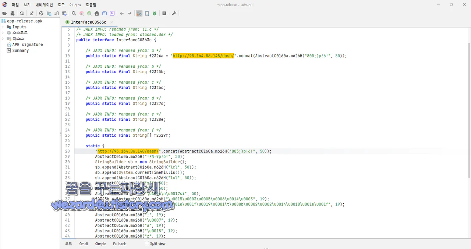Open preferences wrench icon
Image resolution: width=471 pixels, height=249 pixels.
tap(174, 13)
